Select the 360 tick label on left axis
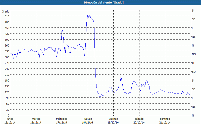201x125 pixels. pyautogui.click(x=7, y=45)
